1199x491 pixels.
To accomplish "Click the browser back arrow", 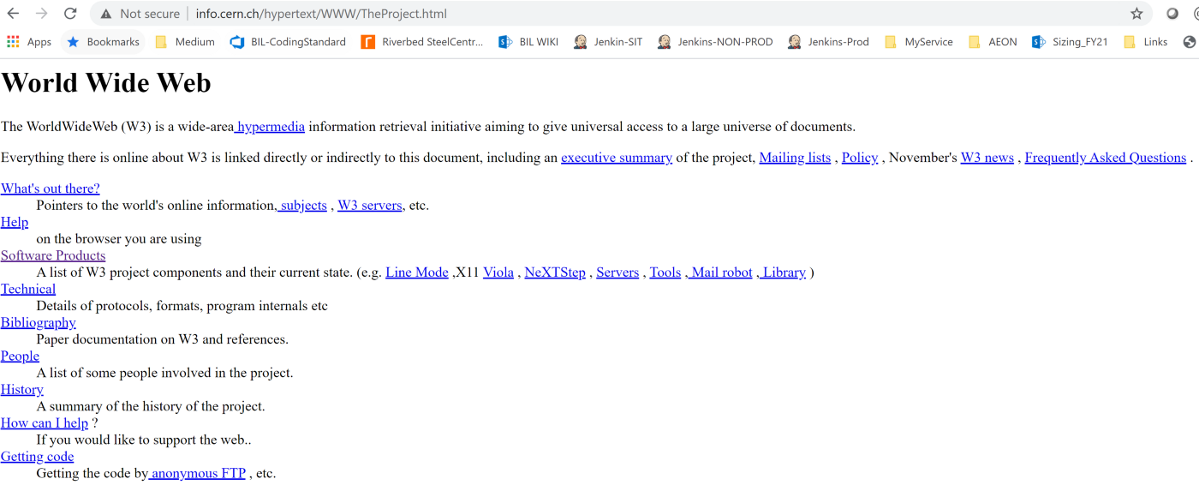I will pyautogui.click(x=13, y=14).
